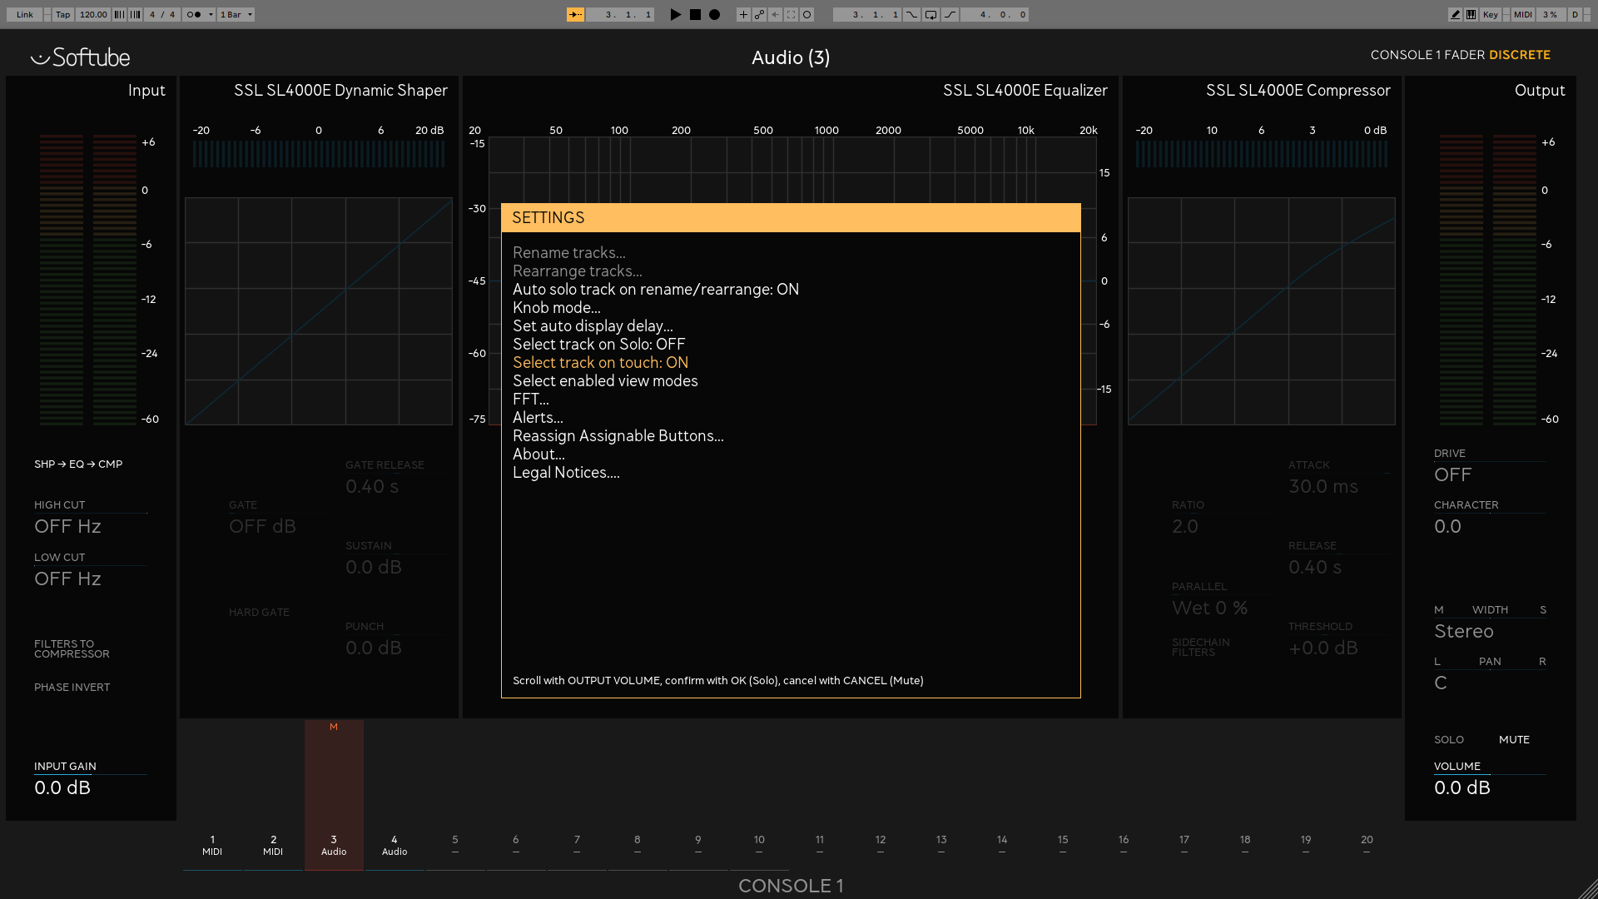Click the MIDI Arrangement Overdub plus icon
Viewport: 1598px width, 899px height.
coord(743,14)
